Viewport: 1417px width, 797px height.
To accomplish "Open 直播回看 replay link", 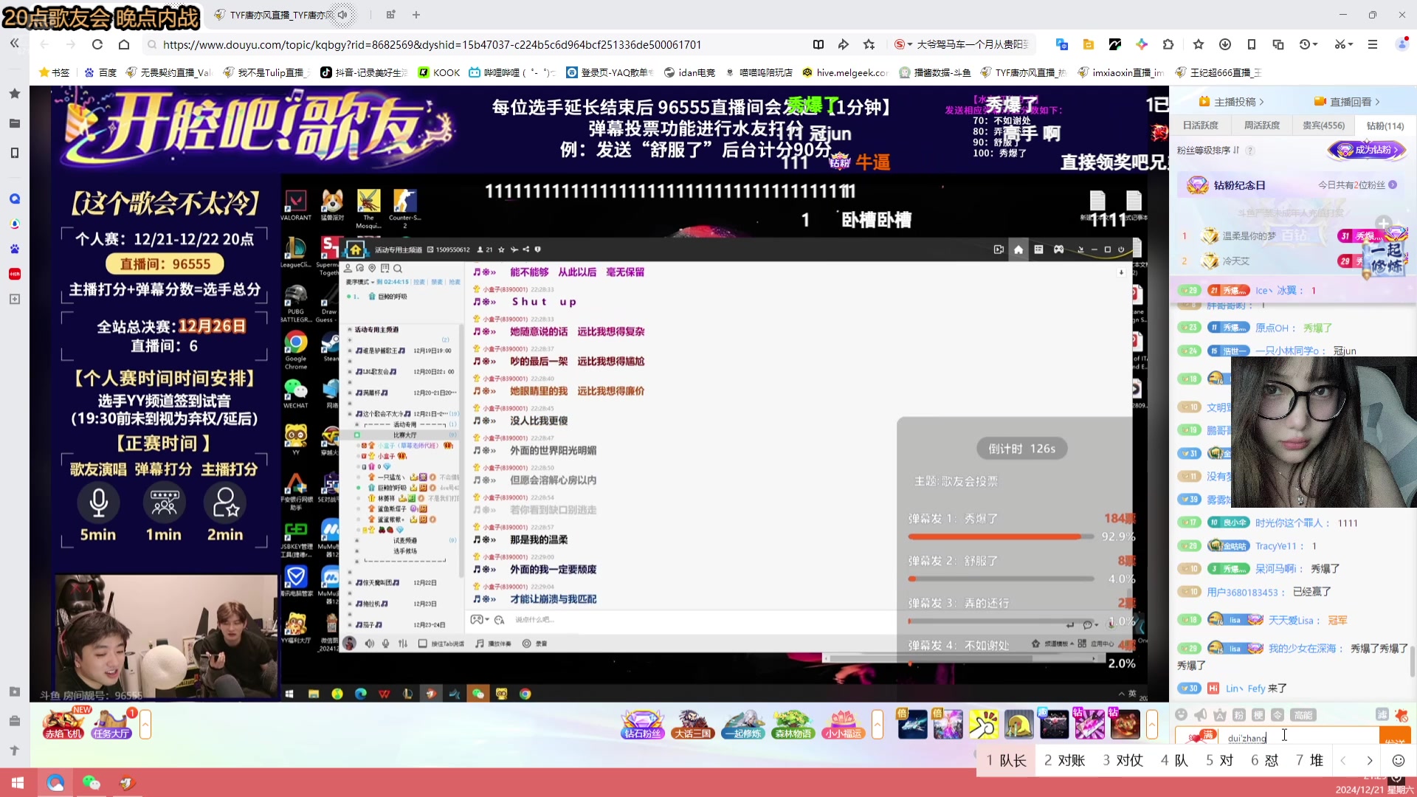I will click(1347, 102).
